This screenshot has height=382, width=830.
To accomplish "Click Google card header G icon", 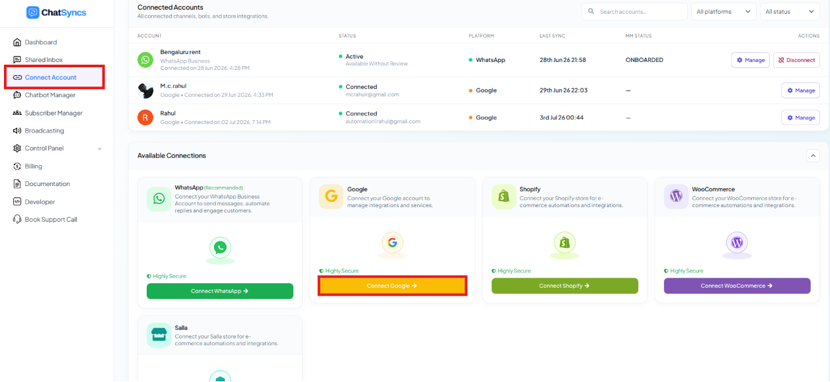I will pos(332,197).
